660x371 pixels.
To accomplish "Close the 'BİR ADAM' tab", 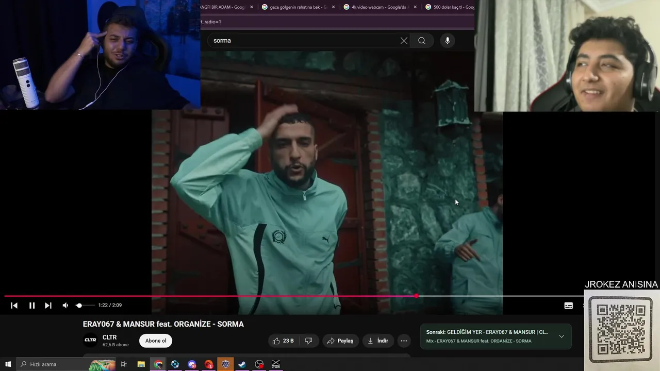I will click(252, 7).
